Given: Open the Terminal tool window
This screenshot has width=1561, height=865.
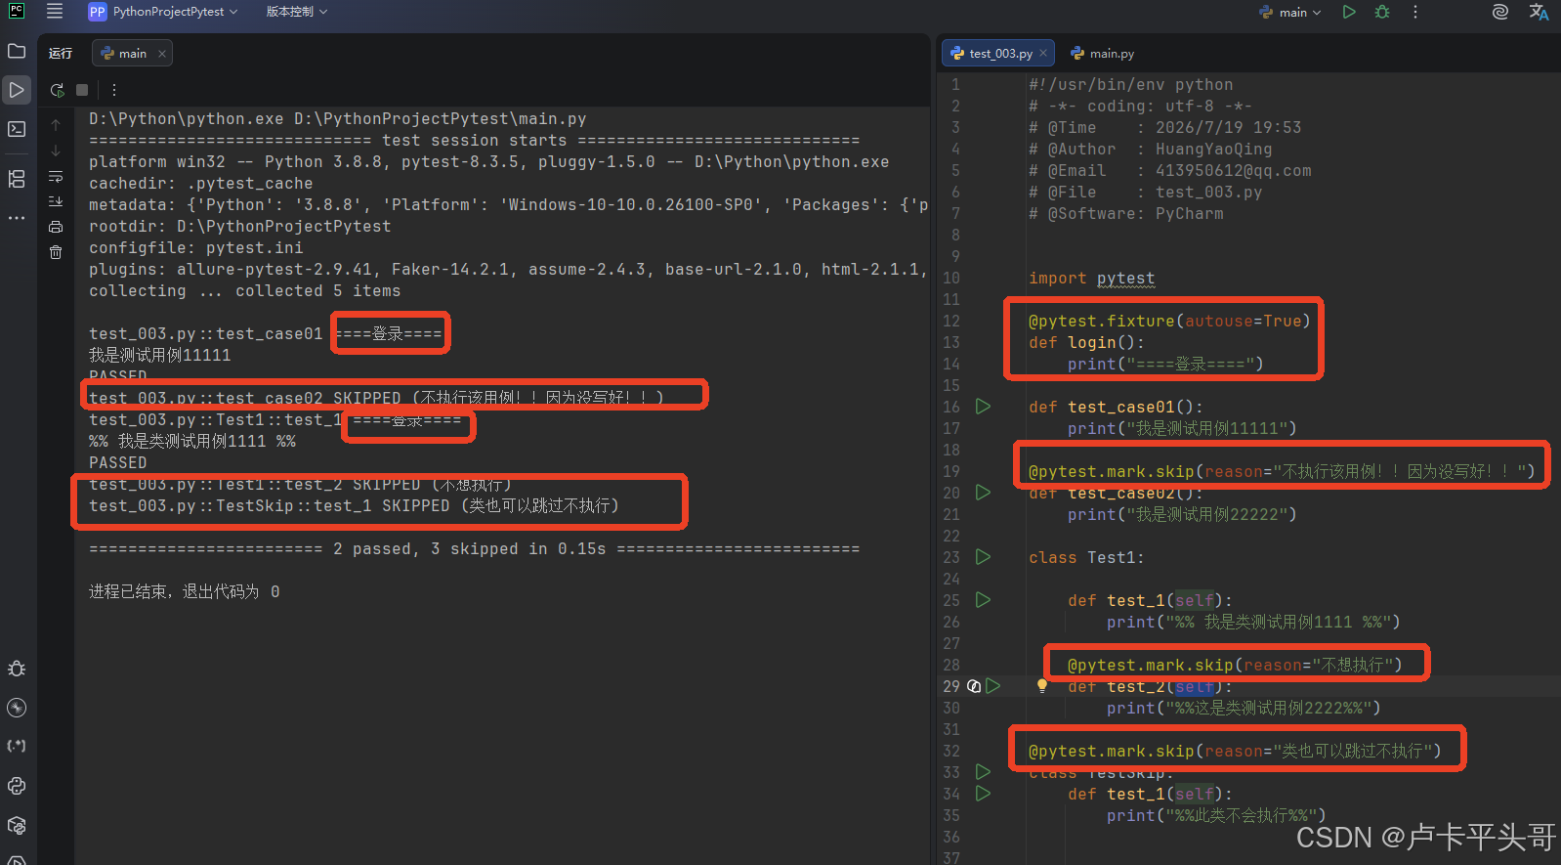Looking at the screenshot, I should point(17,129).
